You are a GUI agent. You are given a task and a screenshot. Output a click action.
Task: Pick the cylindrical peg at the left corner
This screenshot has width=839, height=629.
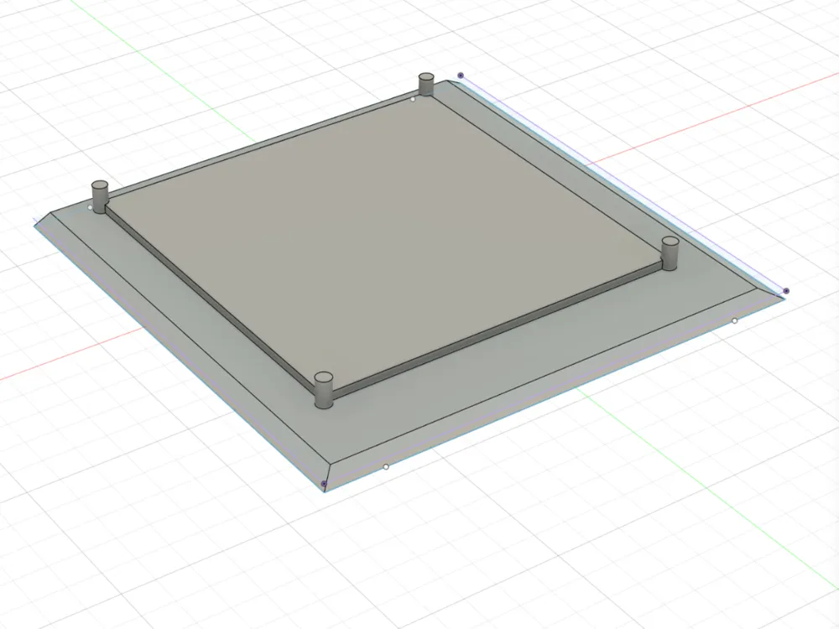point(100,197)
